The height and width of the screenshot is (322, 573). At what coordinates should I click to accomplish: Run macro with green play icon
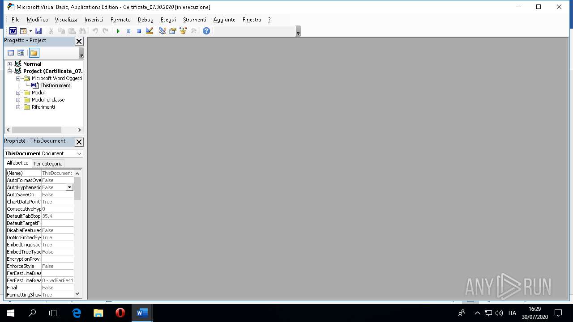(118, 31)
